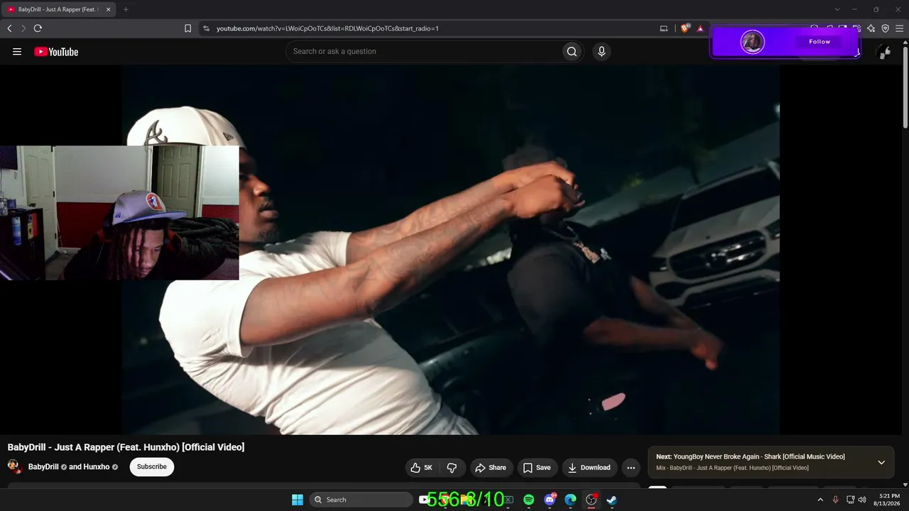This screenshot has width=909, height=511.
Task: Focus the YouTube search box
Action: click(x=423, y=51)
